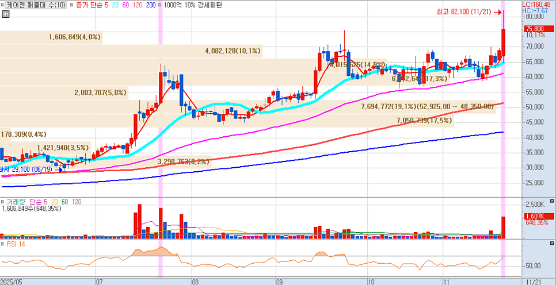Click the RSI panel menu icon

tap(552, 244)
